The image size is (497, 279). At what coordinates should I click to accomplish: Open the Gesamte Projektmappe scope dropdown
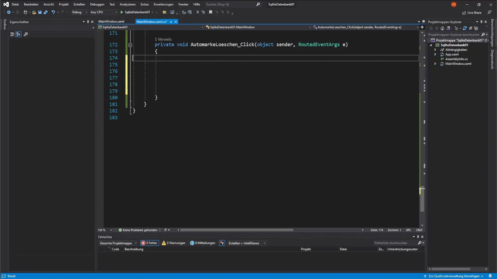coord(118,243)
